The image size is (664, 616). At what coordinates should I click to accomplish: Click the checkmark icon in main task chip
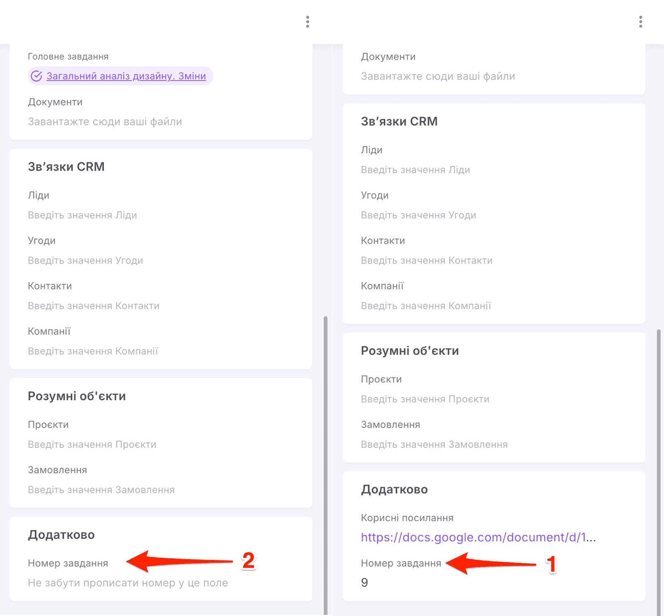pos(37,76)
